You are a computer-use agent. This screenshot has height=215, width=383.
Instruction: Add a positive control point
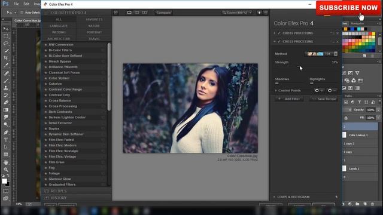pyautogui.click(x=317, y=90)
